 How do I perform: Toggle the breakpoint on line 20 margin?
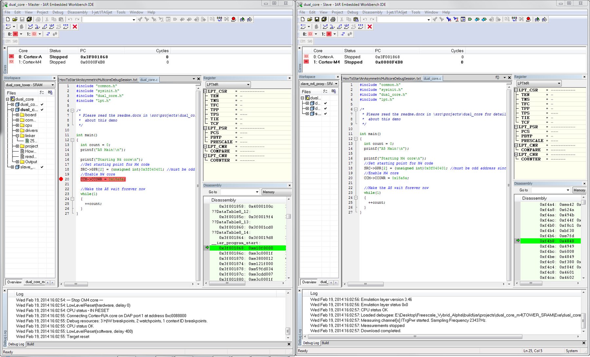coord(60,179)
